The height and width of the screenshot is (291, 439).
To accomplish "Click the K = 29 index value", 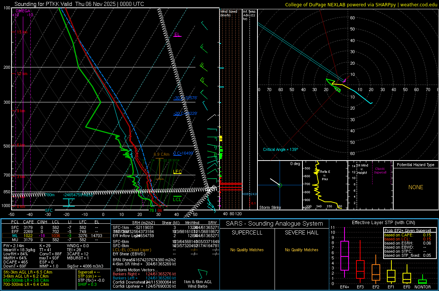I will (45, 246).
